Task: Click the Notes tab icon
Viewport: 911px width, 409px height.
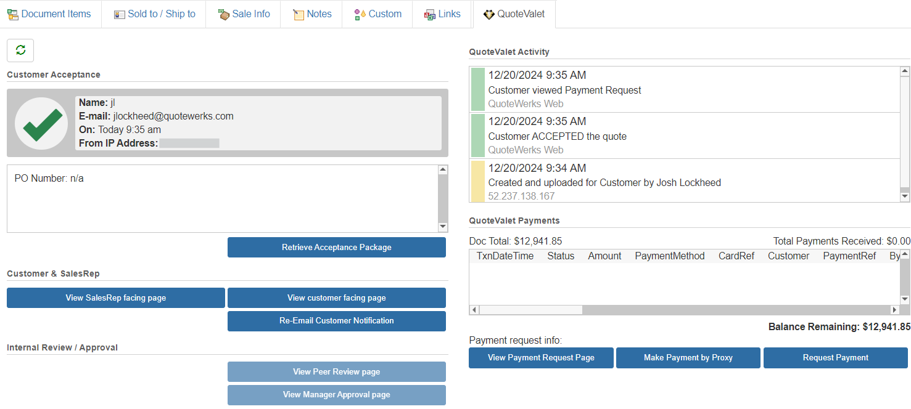Action: (299, 14)
